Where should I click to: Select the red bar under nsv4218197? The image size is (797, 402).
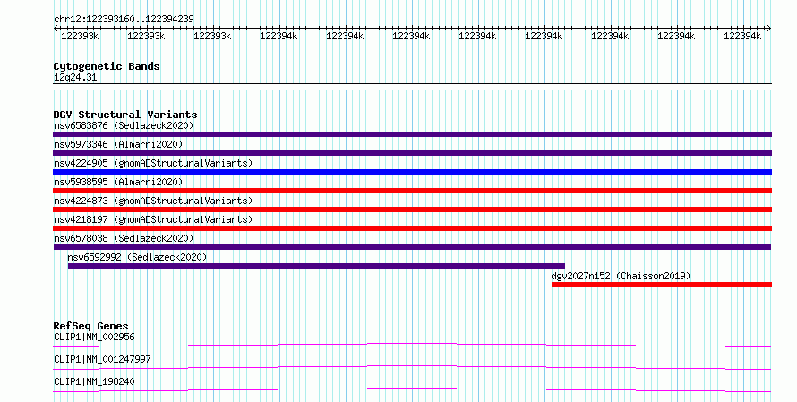[412, 228]
